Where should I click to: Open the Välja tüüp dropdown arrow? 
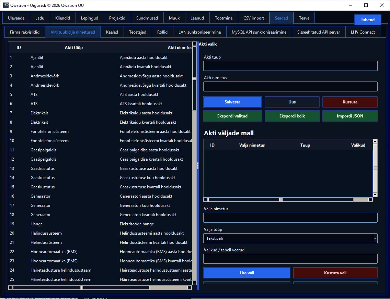pyautogui.click(x=375, y=238)
